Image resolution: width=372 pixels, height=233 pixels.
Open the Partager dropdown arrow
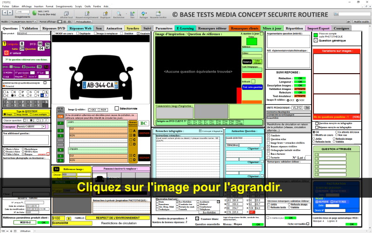[146, 14]
